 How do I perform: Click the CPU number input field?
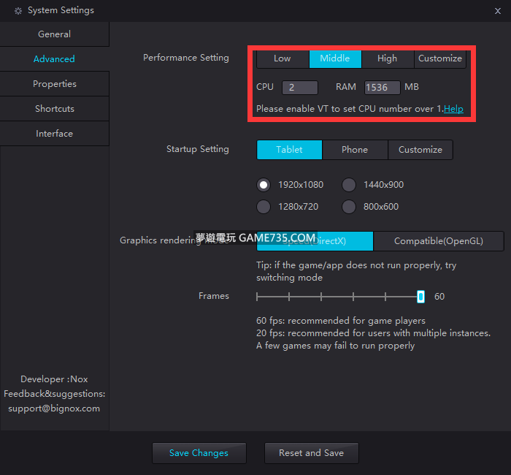(299, 88)
